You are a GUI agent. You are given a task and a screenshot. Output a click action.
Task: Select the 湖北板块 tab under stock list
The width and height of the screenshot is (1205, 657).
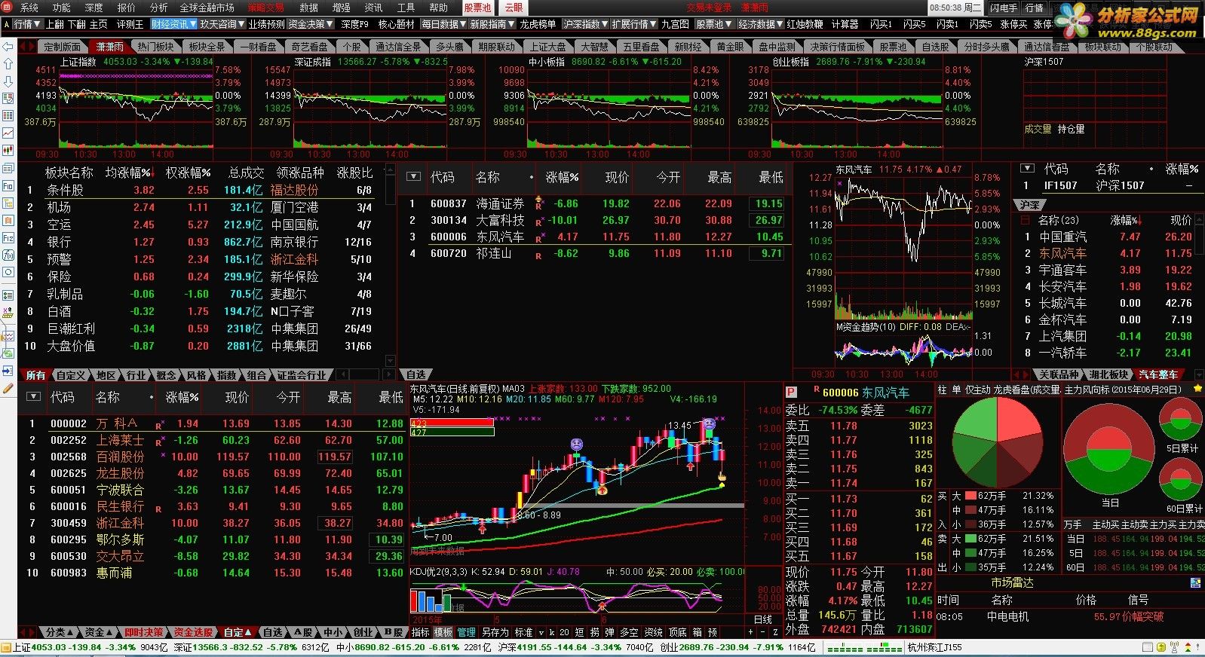[x=1108, y=374]
